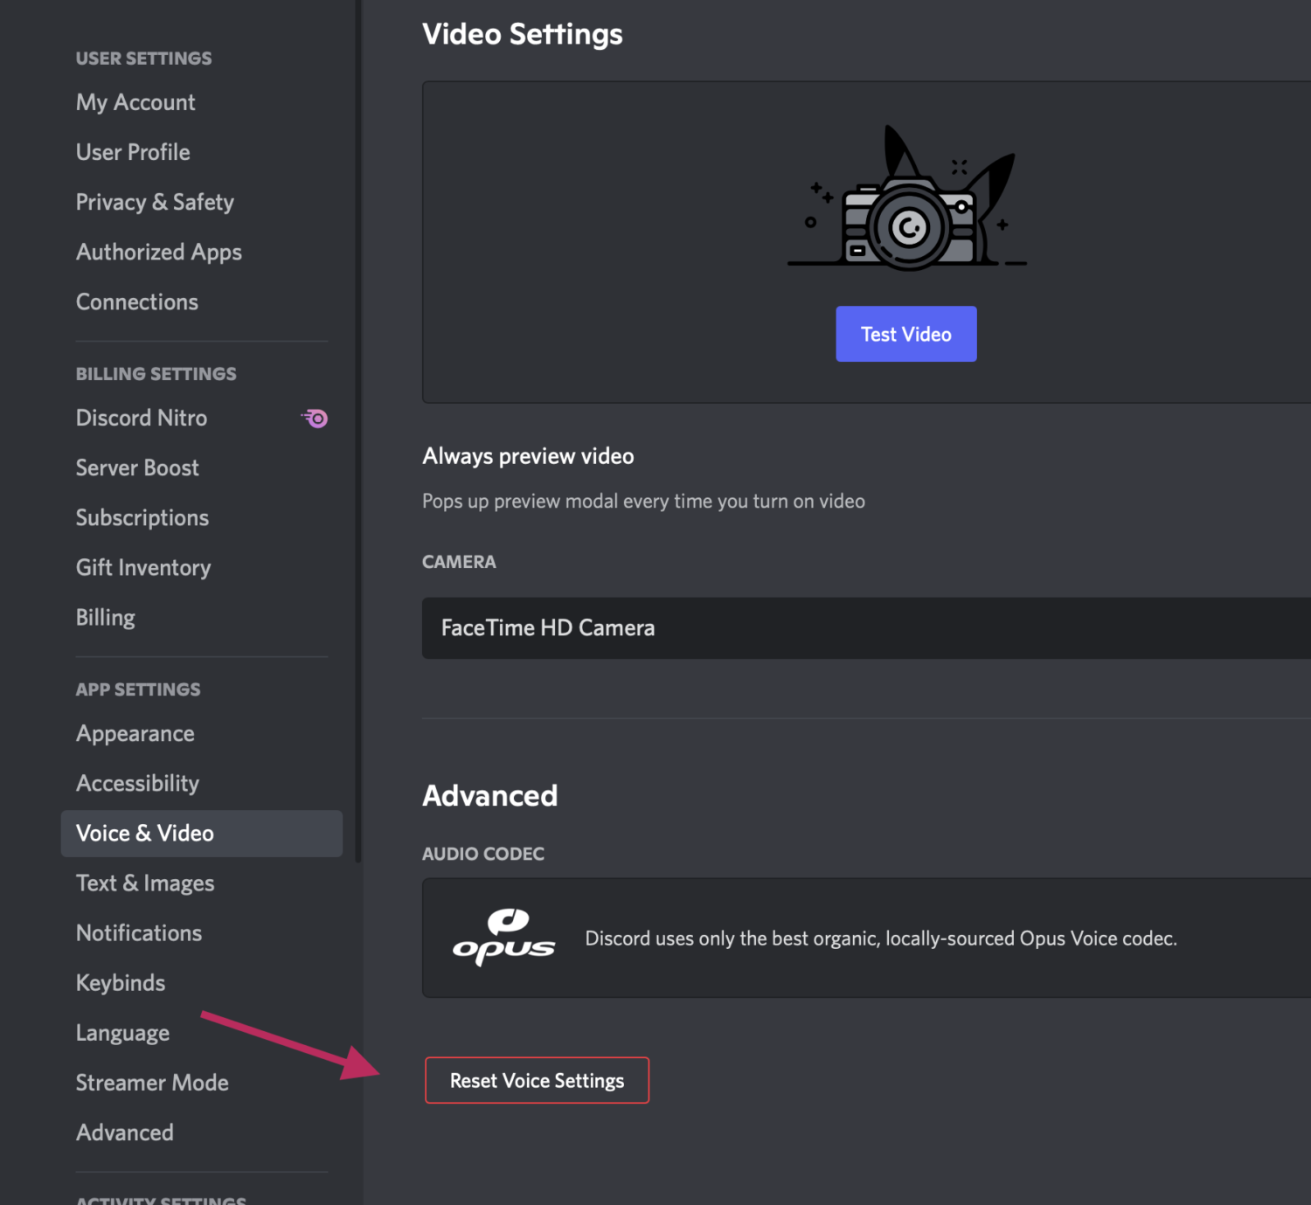Select Appearance settings
This screenshot has width=1311, height=1205.
135,733
